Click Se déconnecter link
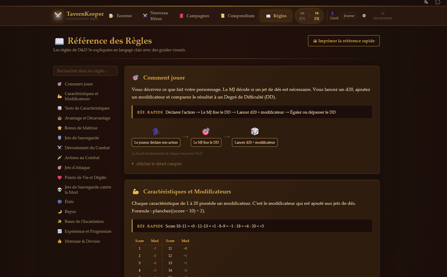Screen dimensions: 447x277 (383, 16)
